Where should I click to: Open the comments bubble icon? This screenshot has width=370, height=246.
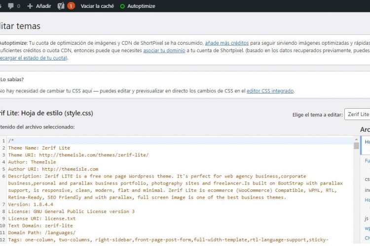[11, 6]
